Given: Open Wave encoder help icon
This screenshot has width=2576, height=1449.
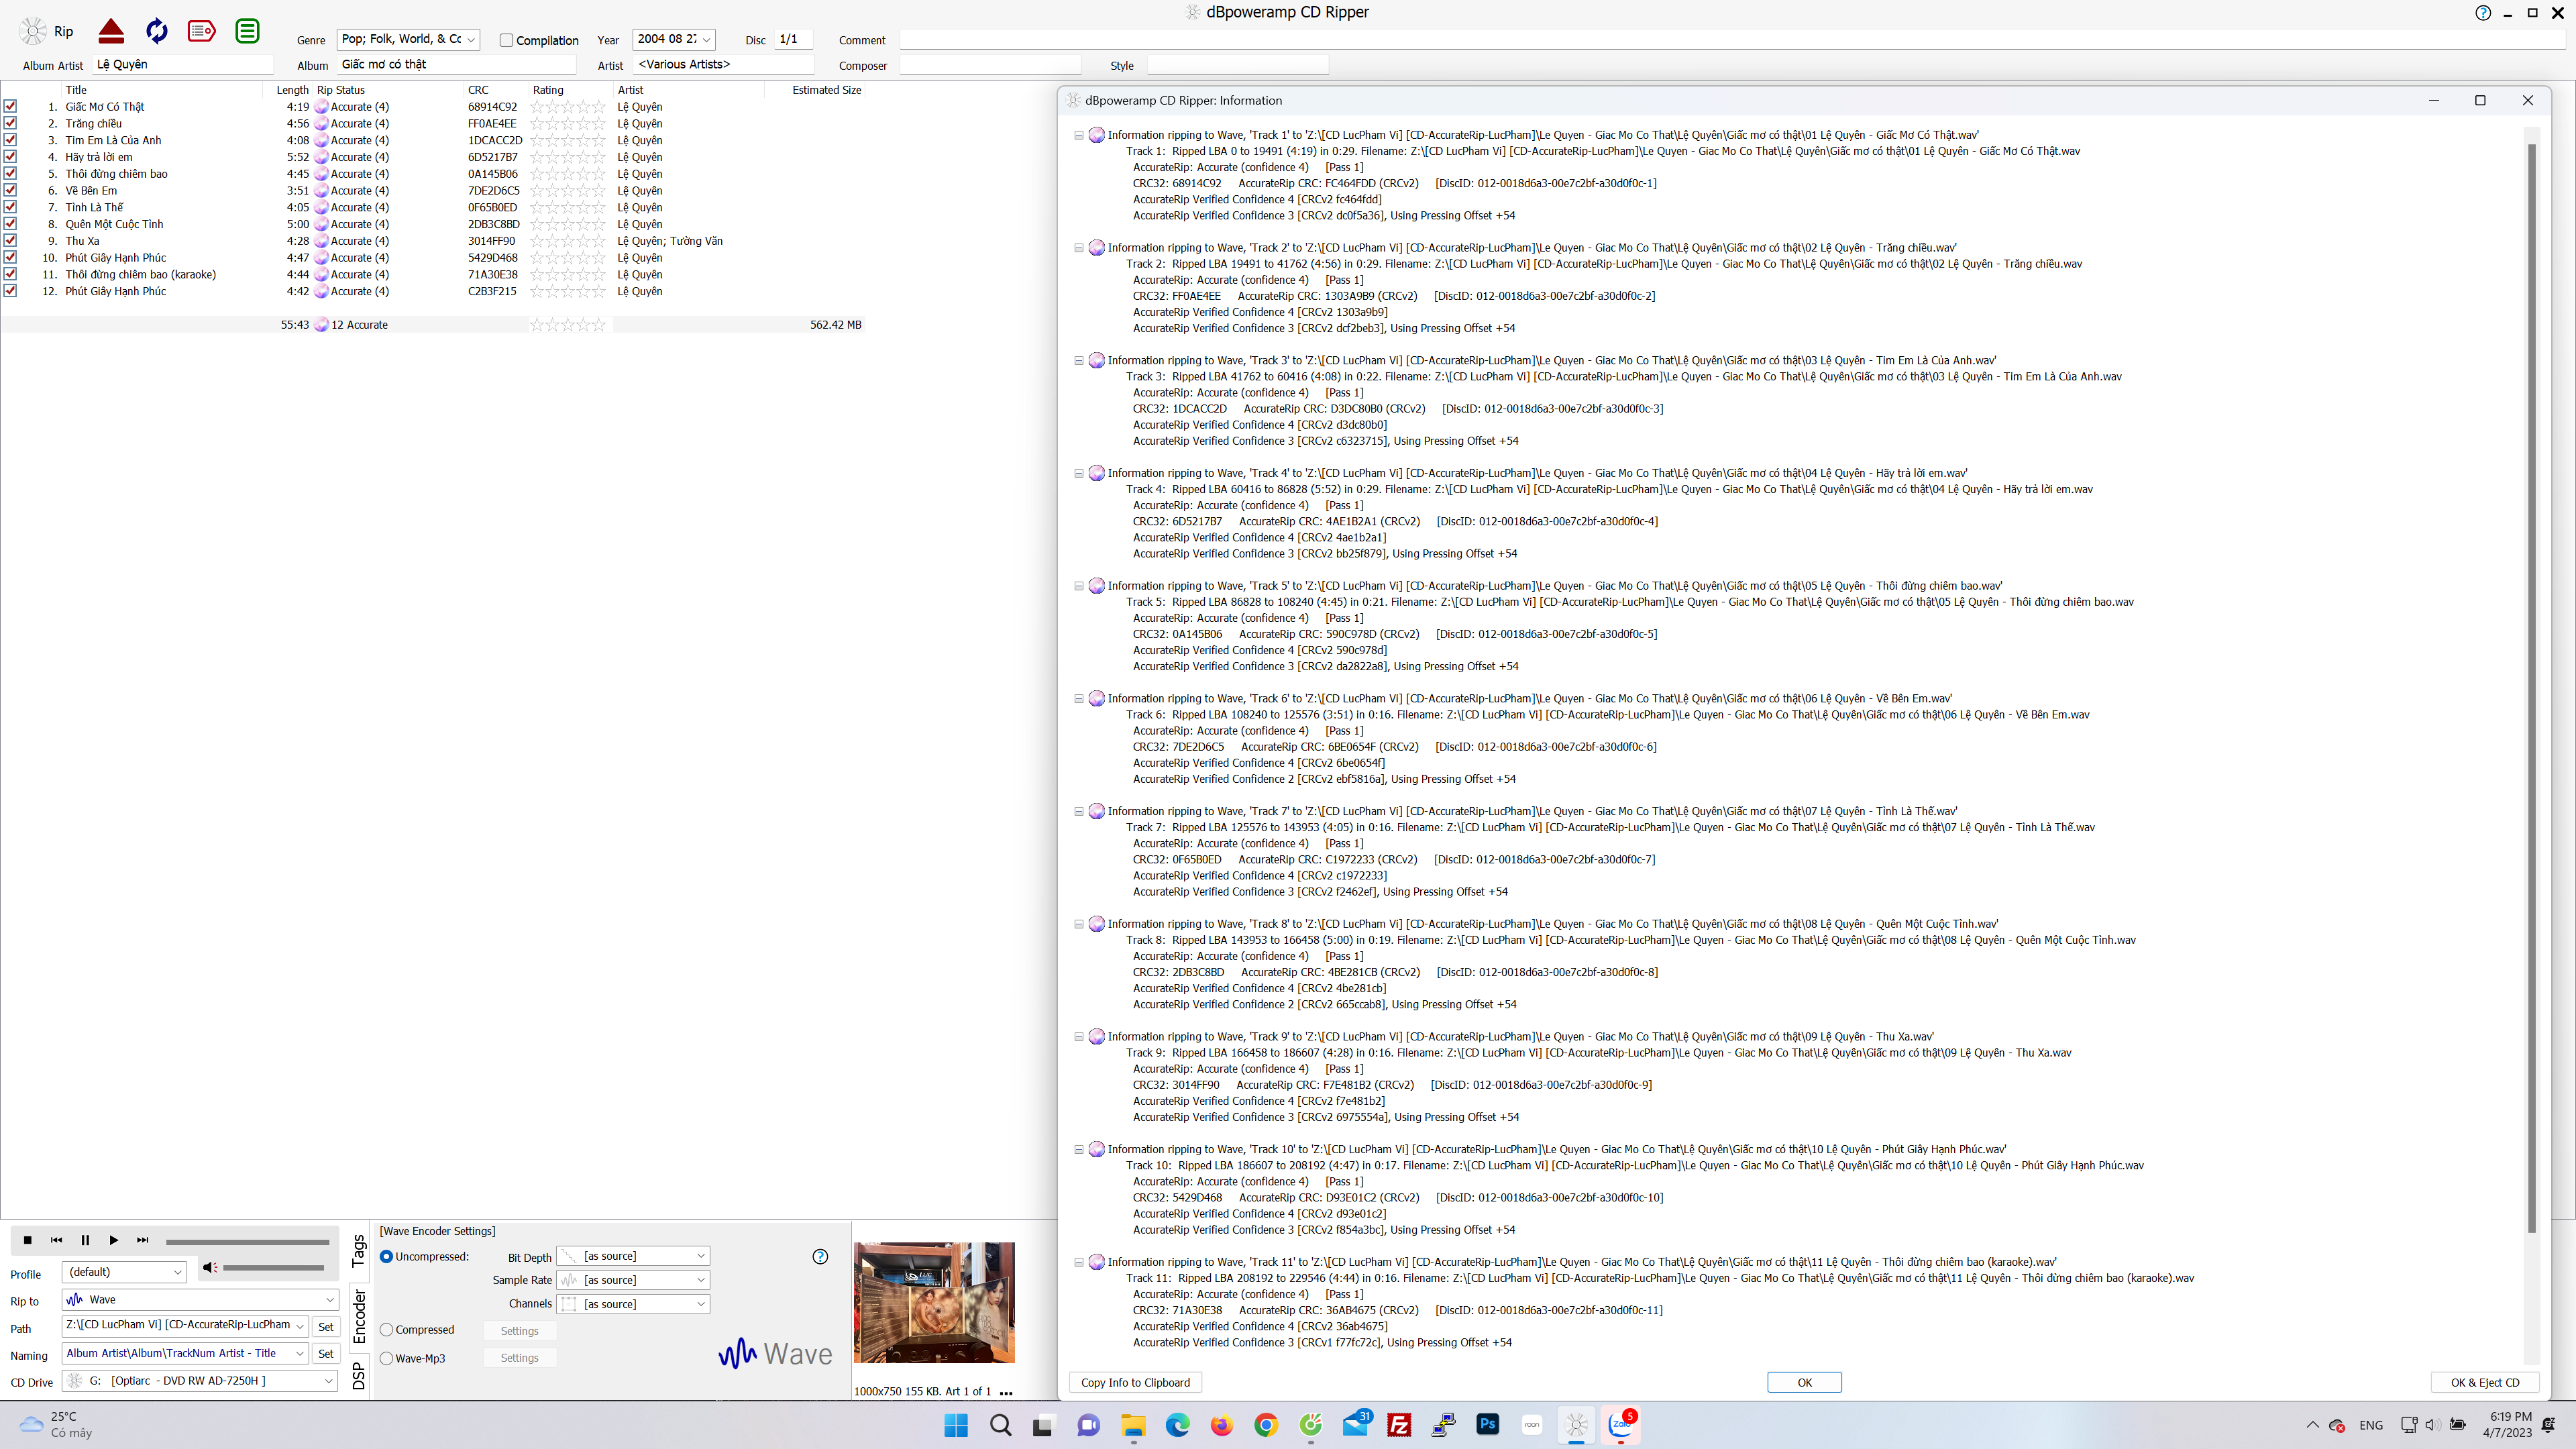Looking at the screenshot, I should 820,1257.
